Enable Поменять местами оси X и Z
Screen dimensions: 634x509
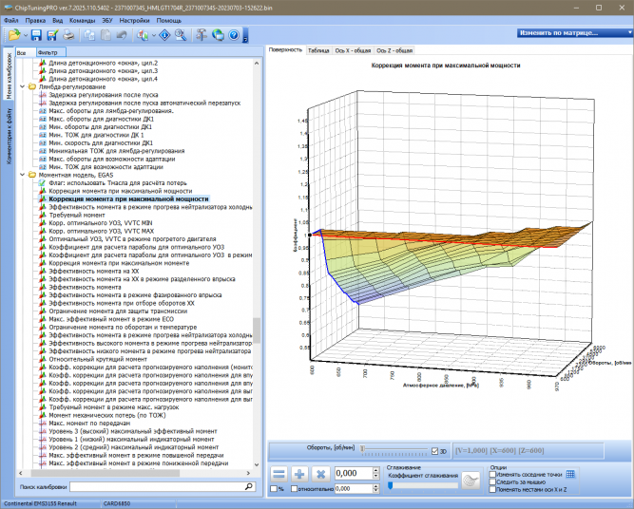click(x=492, y=490)
